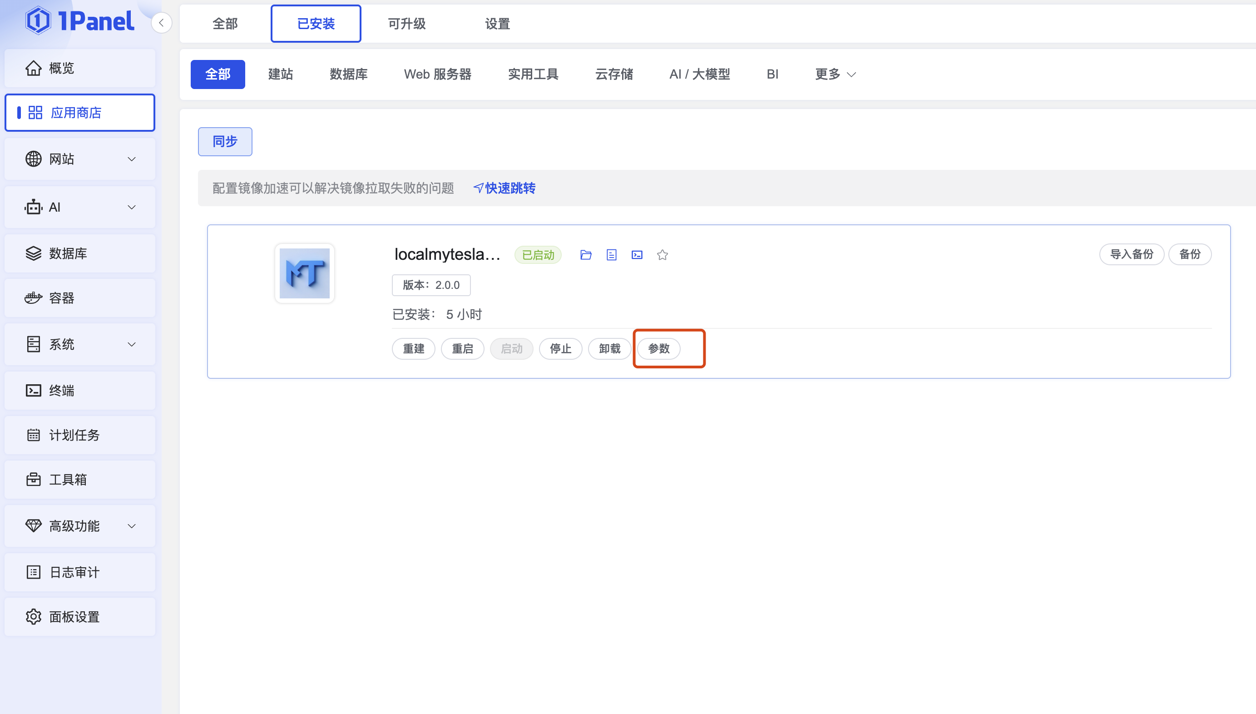Favorite the app with the star icon

663,255
